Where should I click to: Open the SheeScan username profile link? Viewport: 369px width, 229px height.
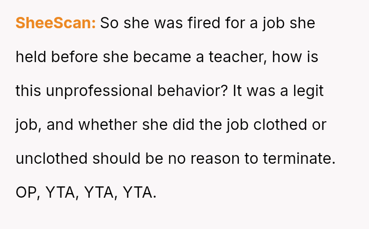56,23
